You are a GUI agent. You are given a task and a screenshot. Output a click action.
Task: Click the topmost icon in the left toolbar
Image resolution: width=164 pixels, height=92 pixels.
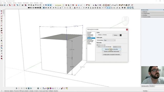point(2,11)
